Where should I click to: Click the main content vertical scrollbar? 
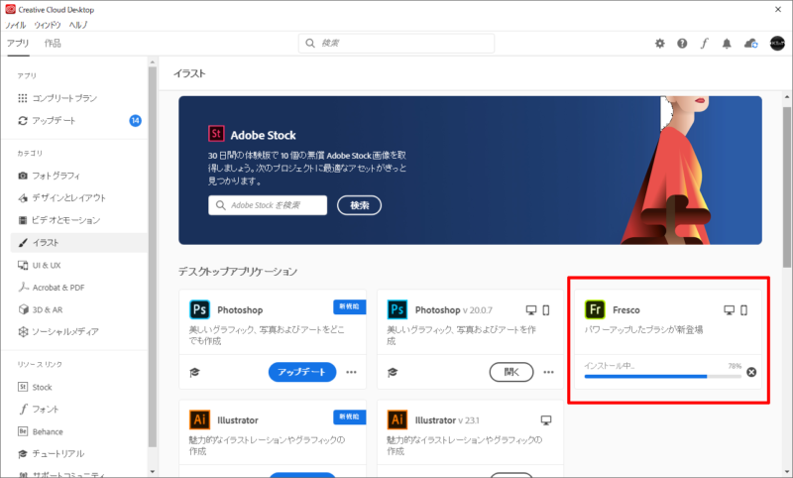(x=787, y=187)
